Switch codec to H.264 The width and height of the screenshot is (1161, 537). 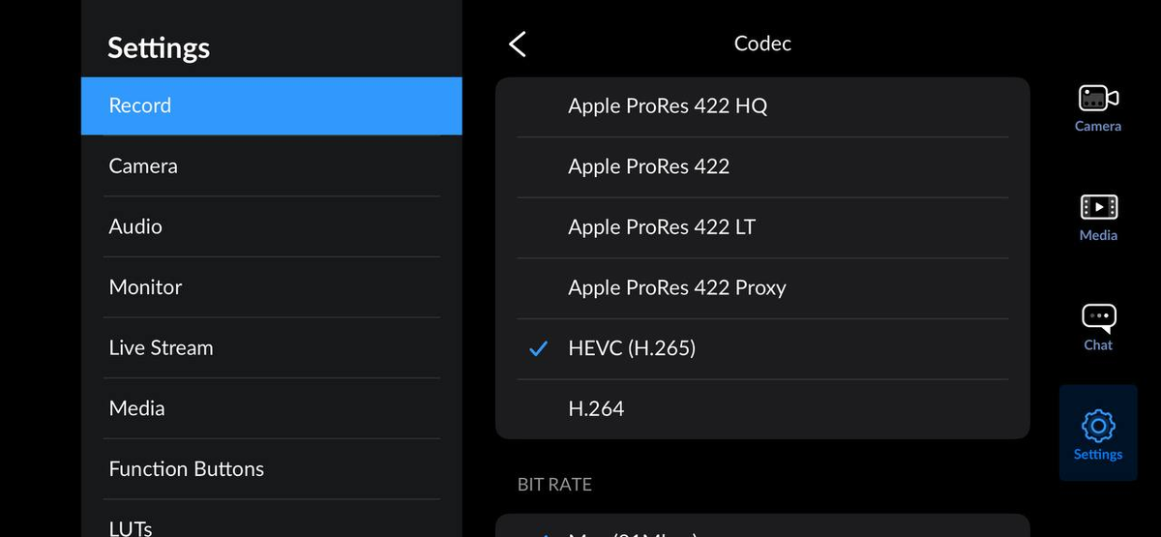pos(596,408)
